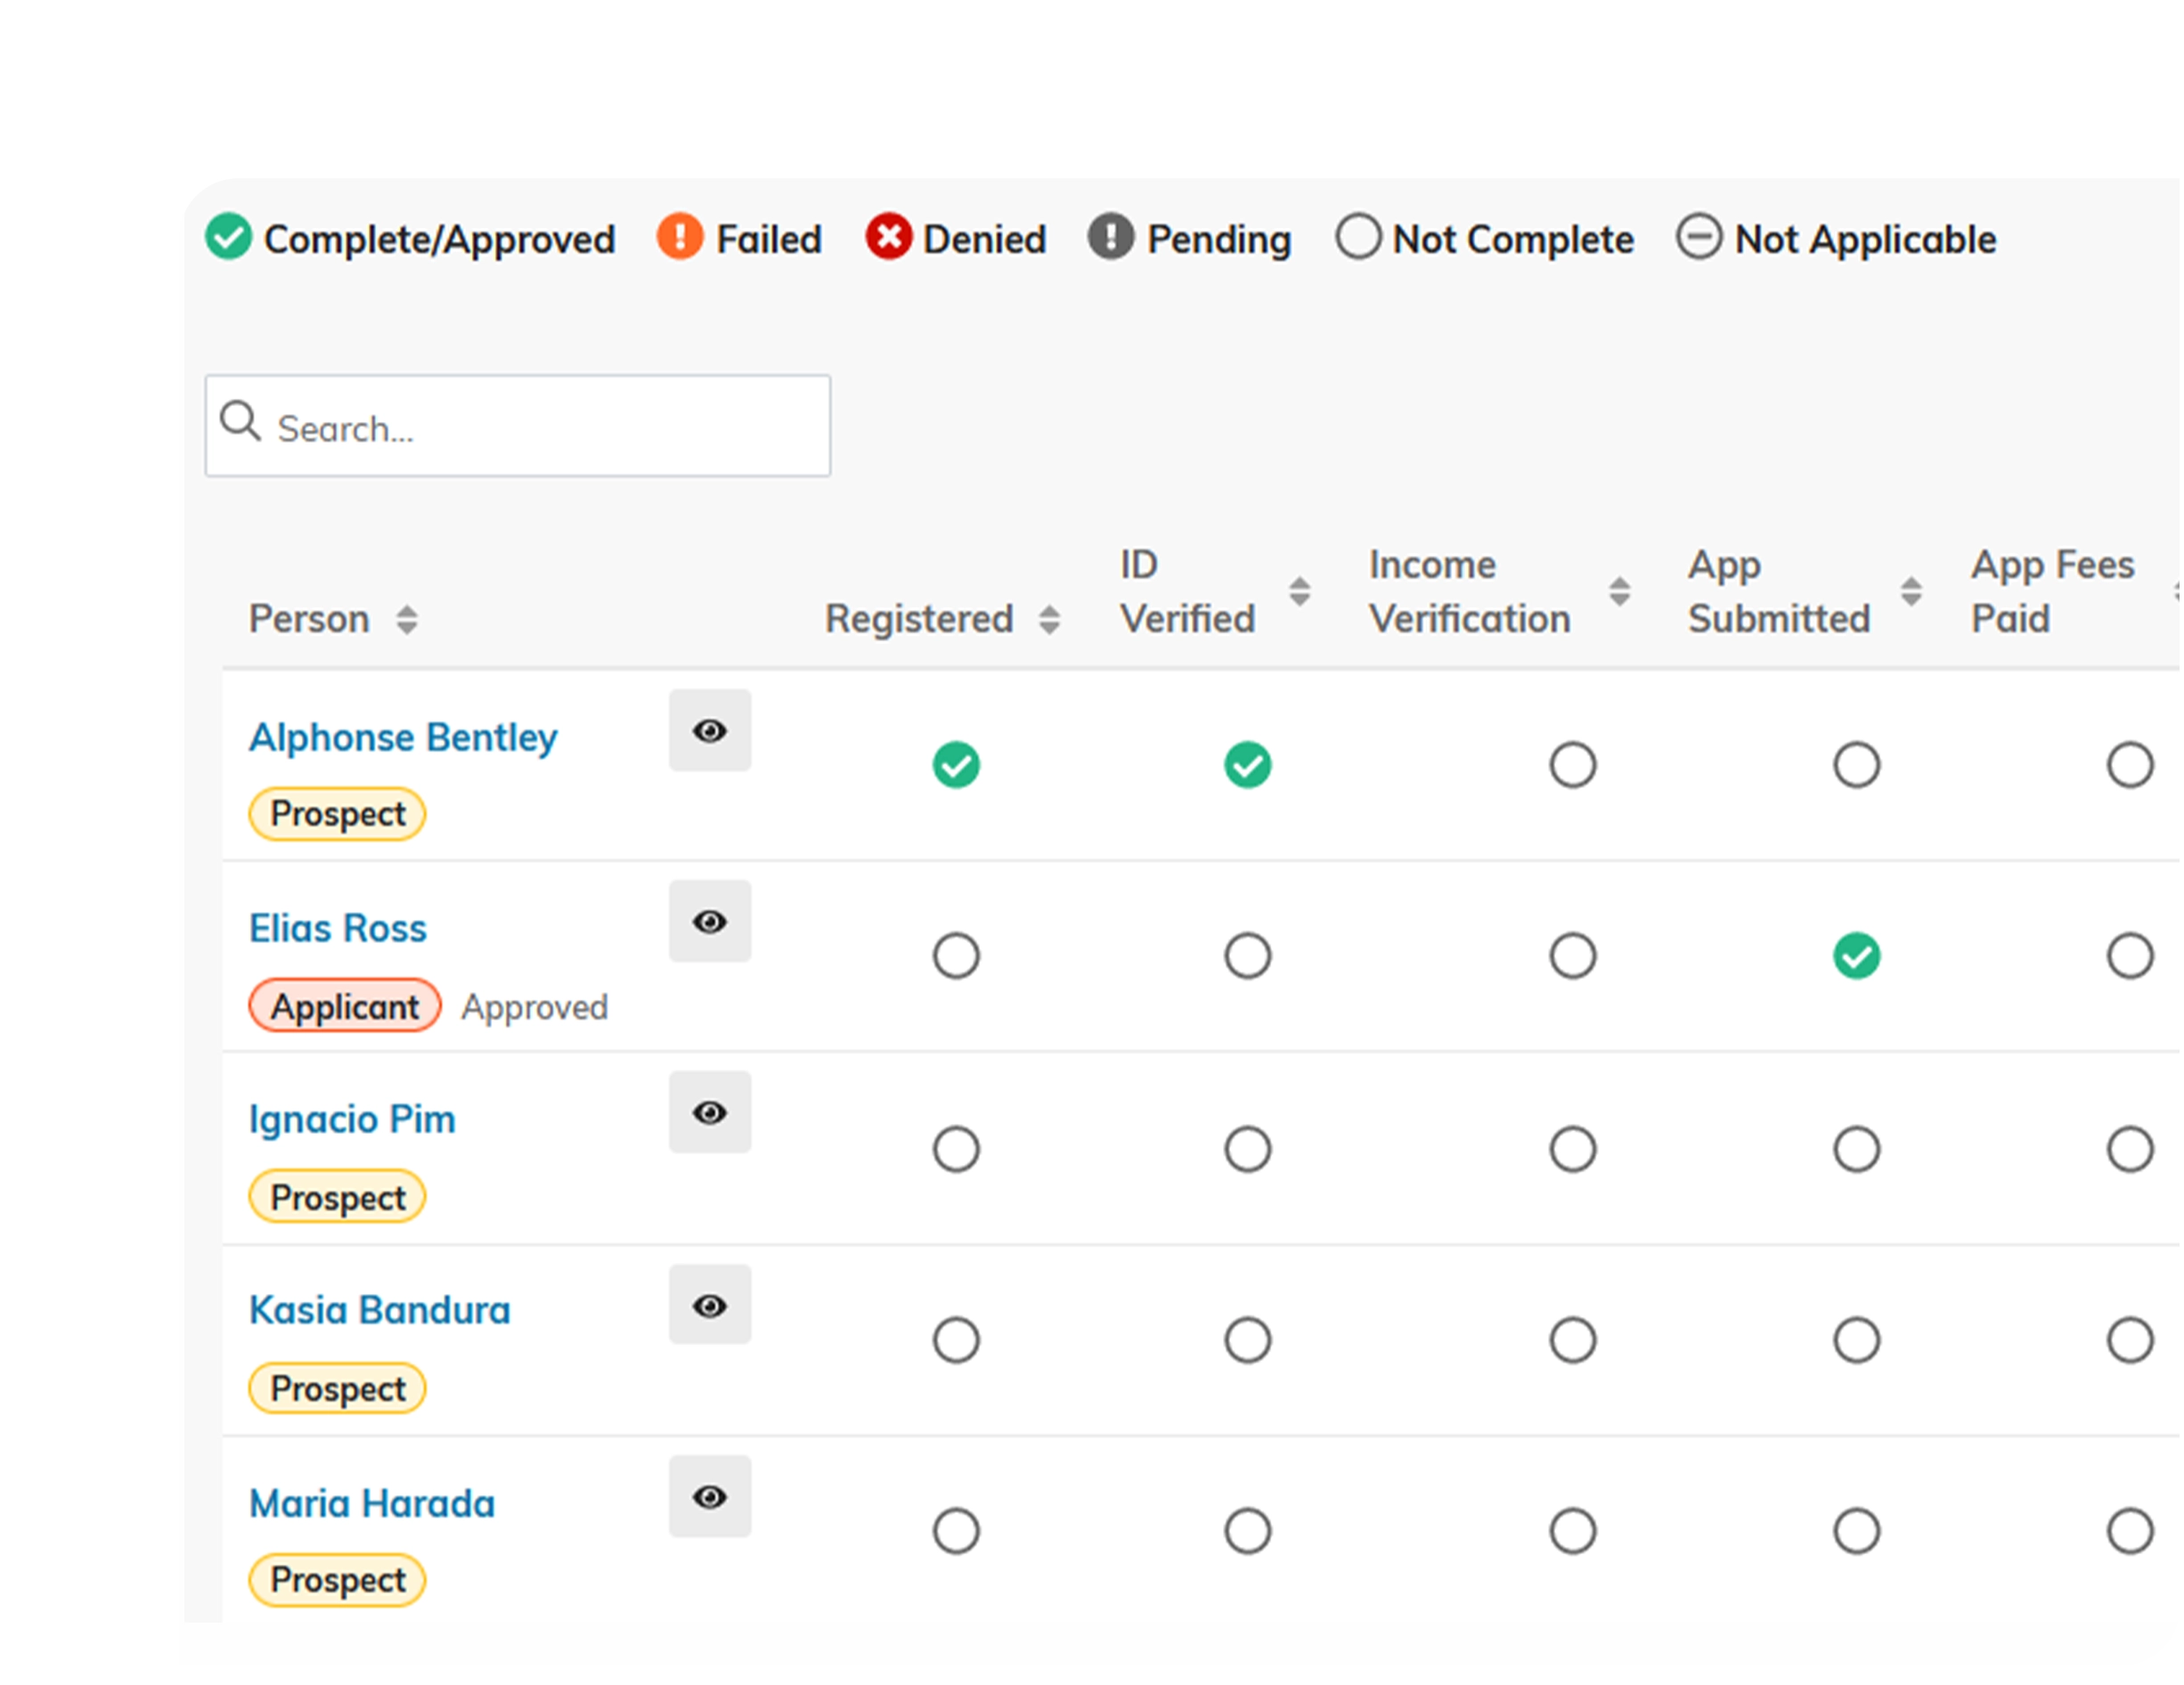Screen dimensions: 2184x1685
Task: Click the eye icon for Maria Harada
Action: pos(710,1497)
